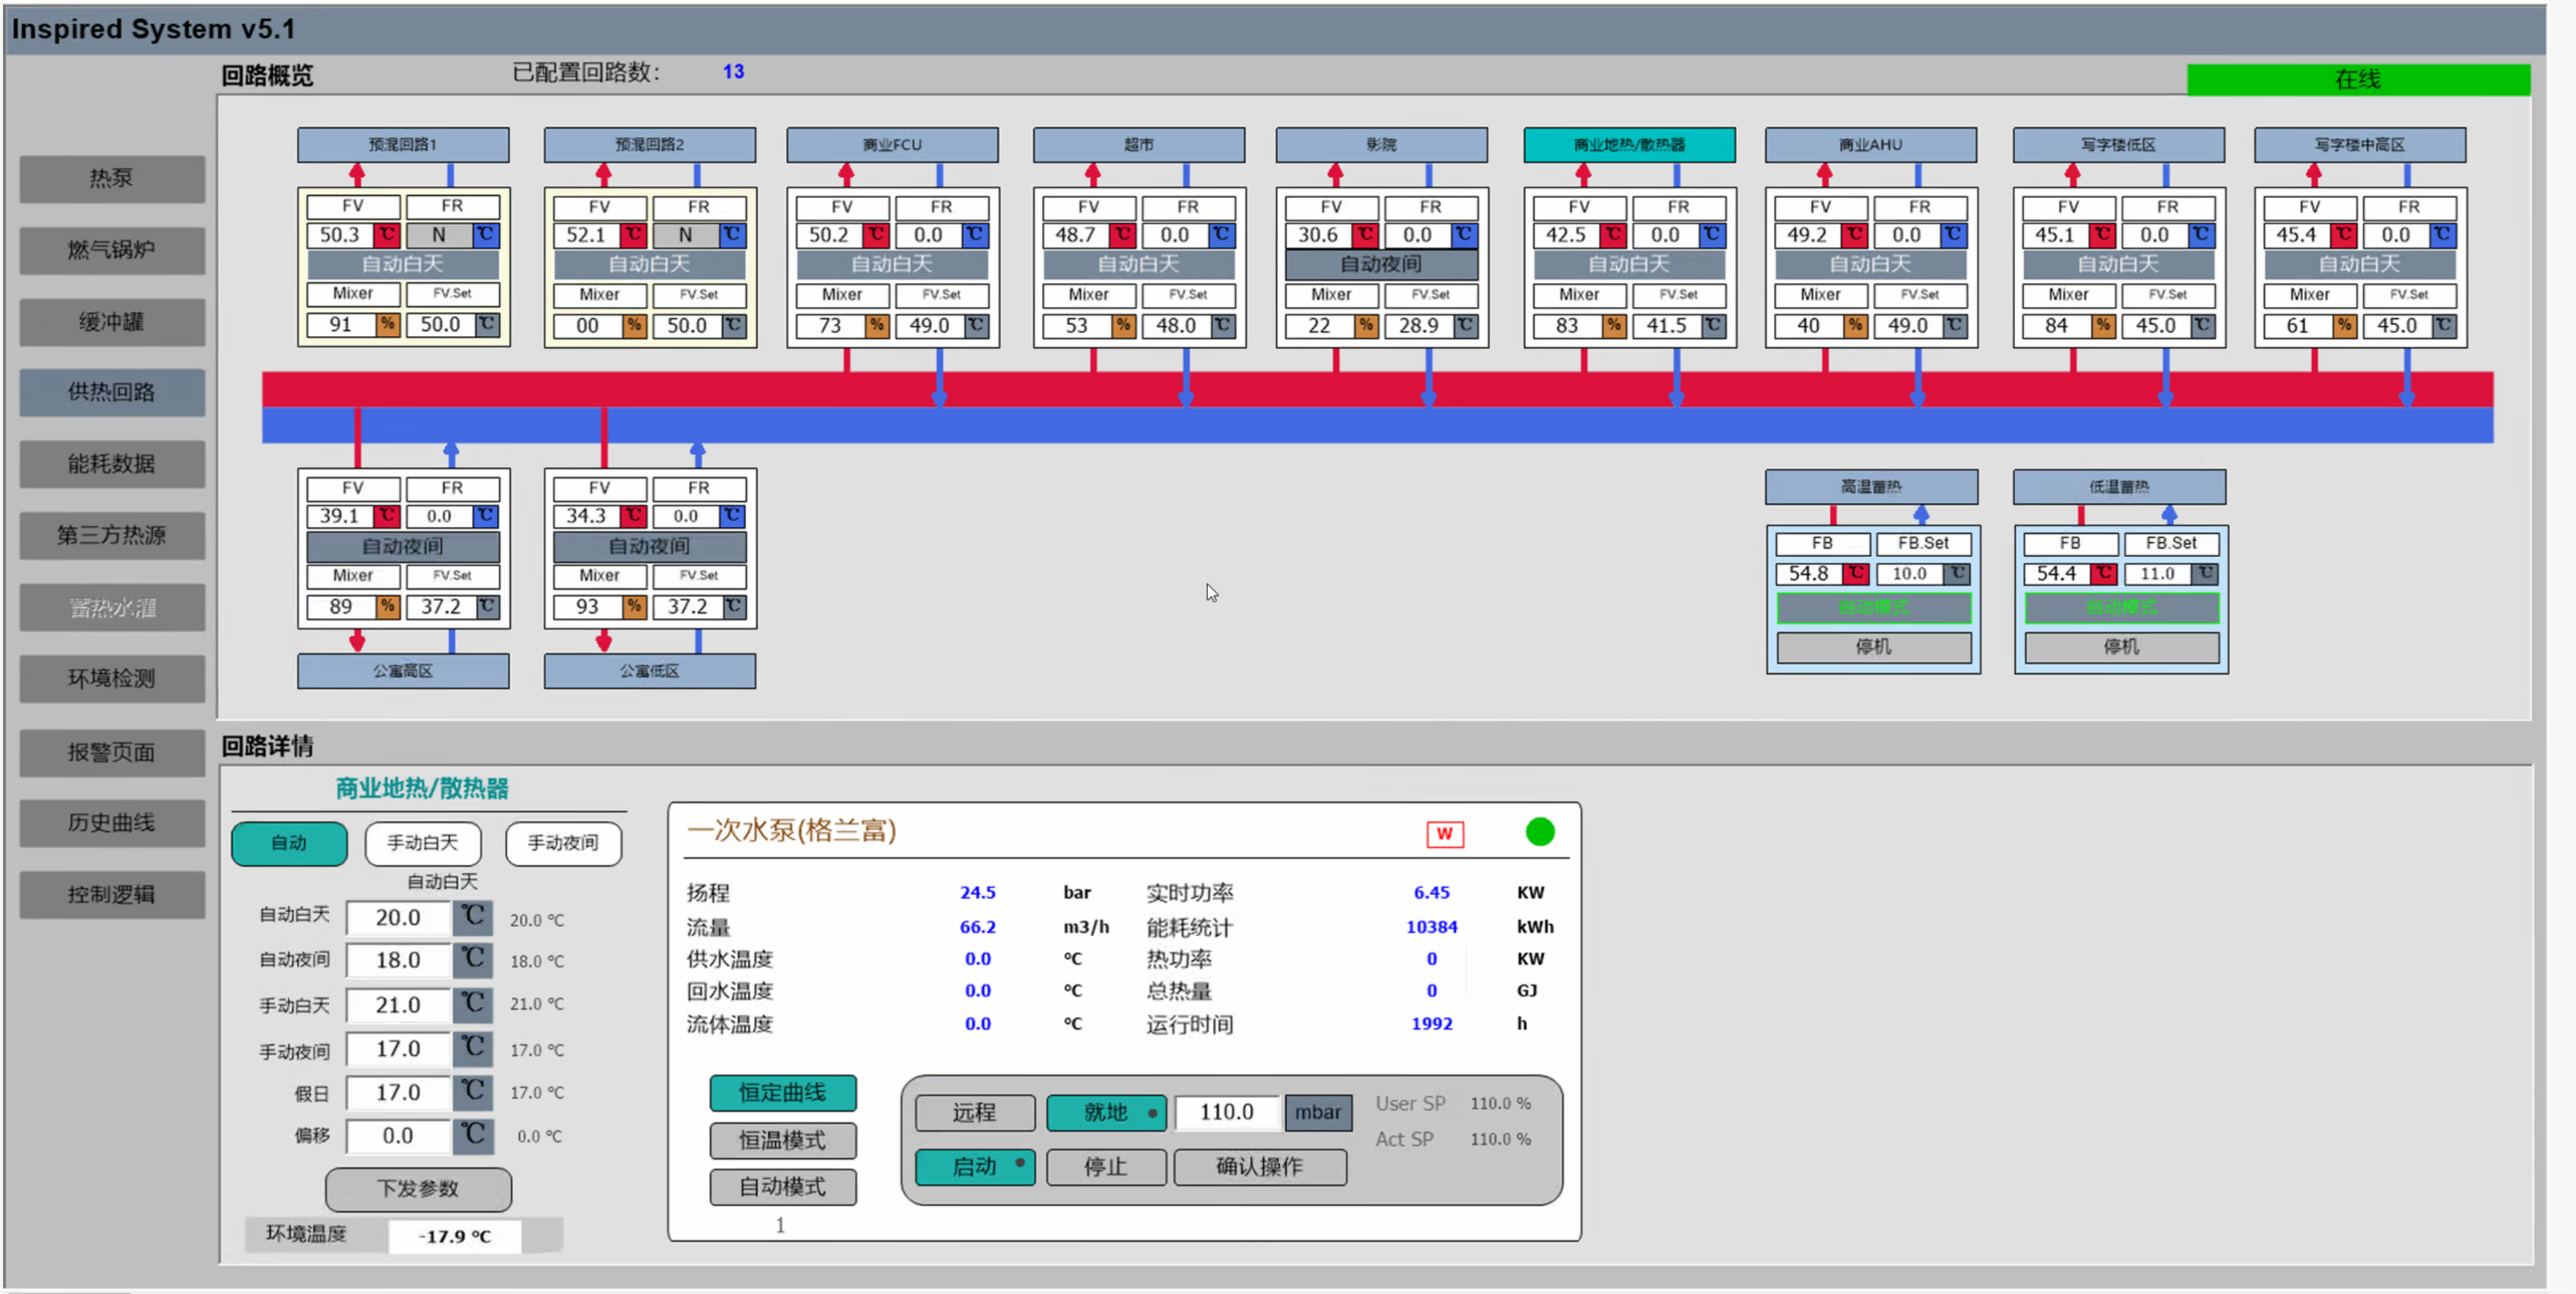
Task: Select 恒温模式 pump mode
Action: (782, 1139)
